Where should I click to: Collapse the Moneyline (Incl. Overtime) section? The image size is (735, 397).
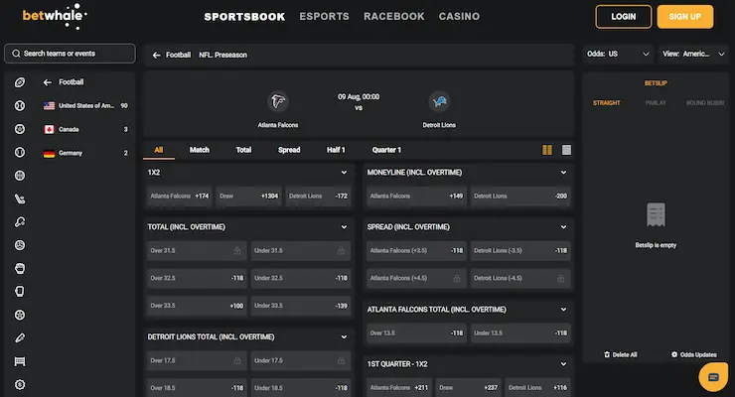click(563, 173)
